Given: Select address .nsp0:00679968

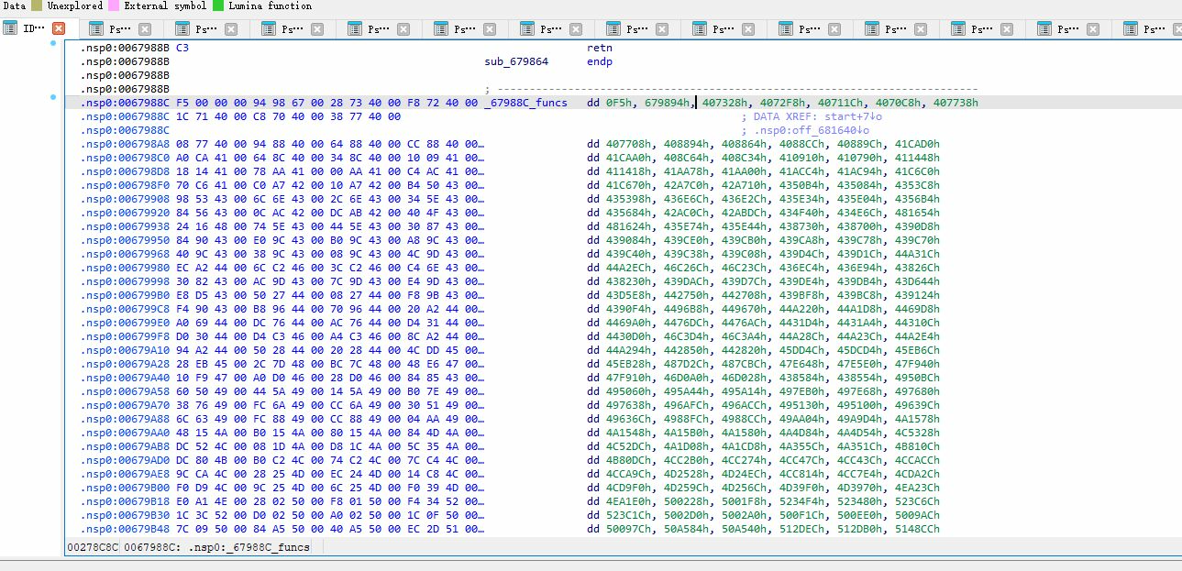Looking at the screenshot, I should [x=124, y=254].
